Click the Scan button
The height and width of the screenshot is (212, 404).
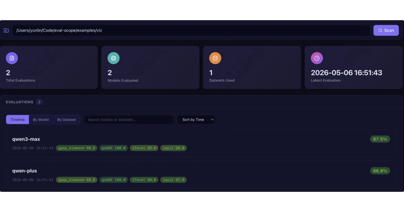point(386,30)
